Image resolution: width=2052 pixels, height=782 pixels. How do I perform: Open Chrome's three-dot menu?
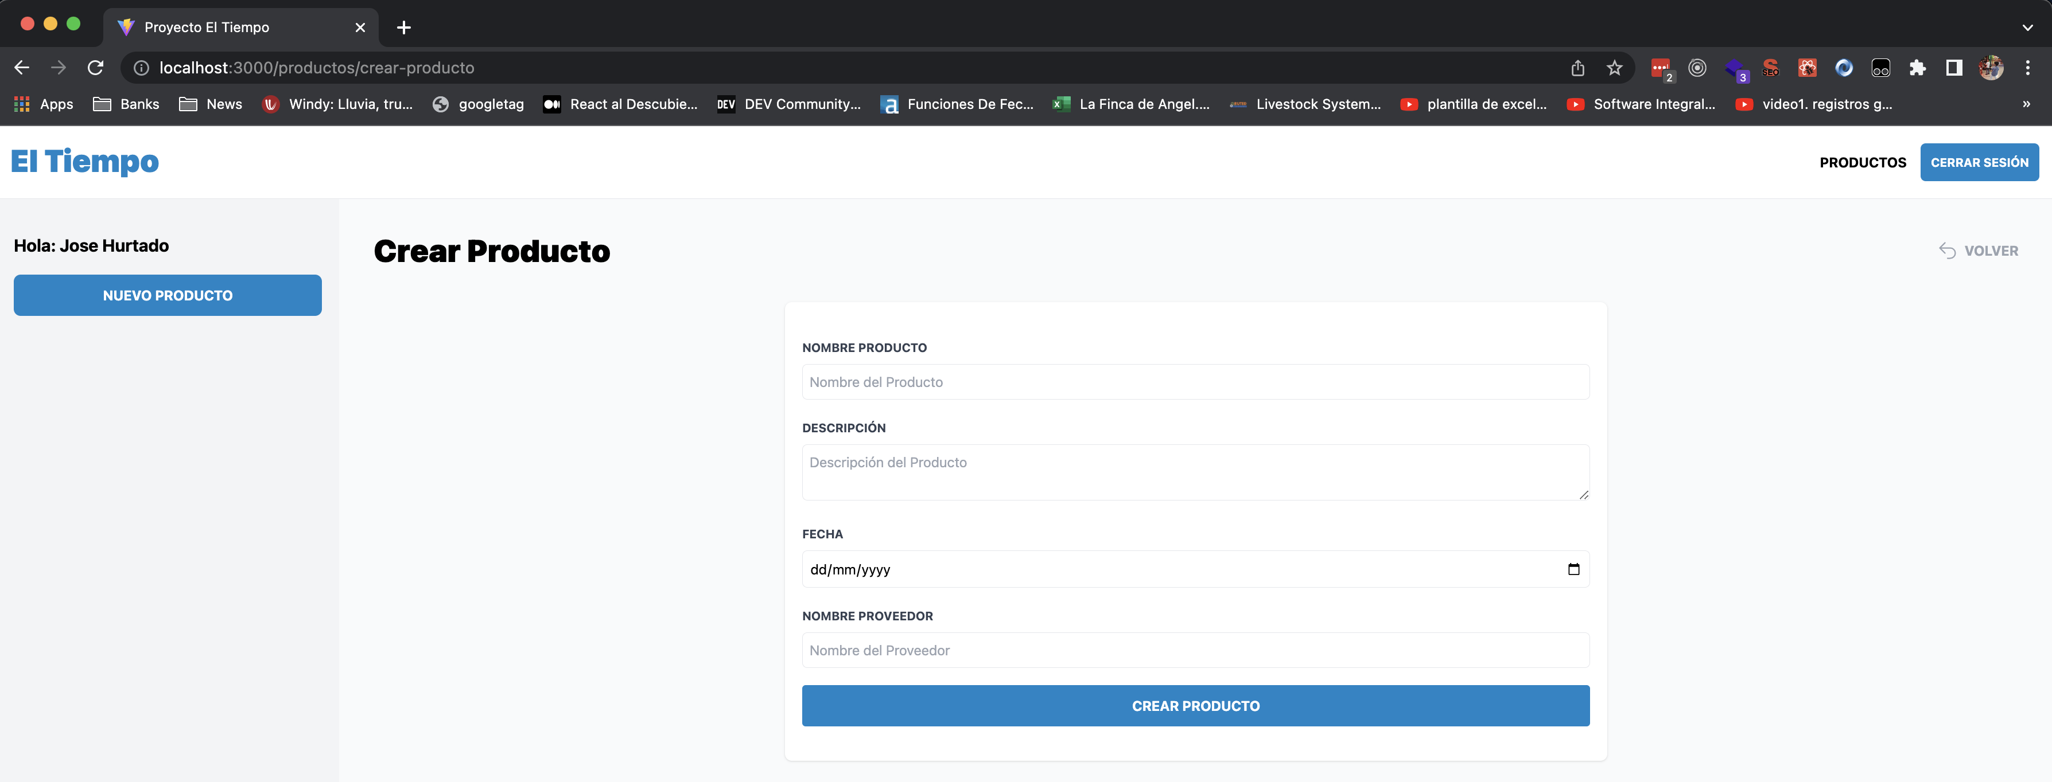(x=2028, y=68)
